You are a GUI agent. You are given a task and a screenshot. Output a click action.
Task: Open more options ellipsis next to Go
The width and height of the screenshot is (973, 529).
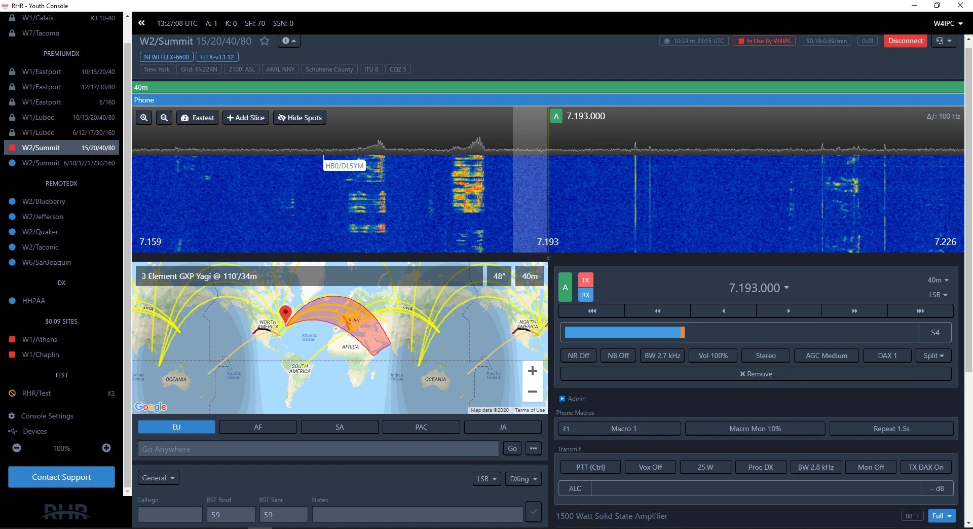coord(534,448)
